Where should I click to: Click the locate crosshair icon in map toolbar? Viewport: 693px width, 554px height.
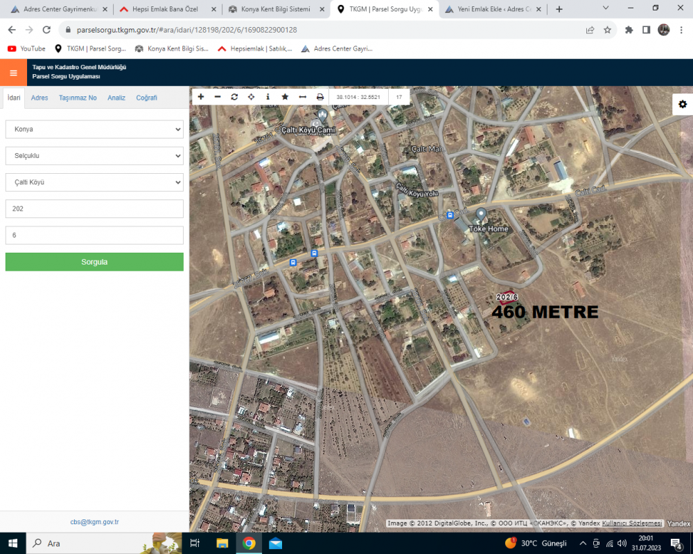coord(251,97)
